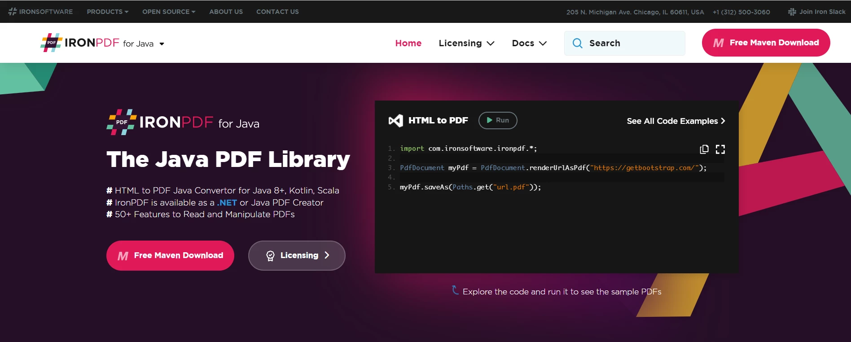Click the Slack icon in the top bar
Image resolution: width=851 pixels, height=342 pixels.
click(x=792, y=12)
